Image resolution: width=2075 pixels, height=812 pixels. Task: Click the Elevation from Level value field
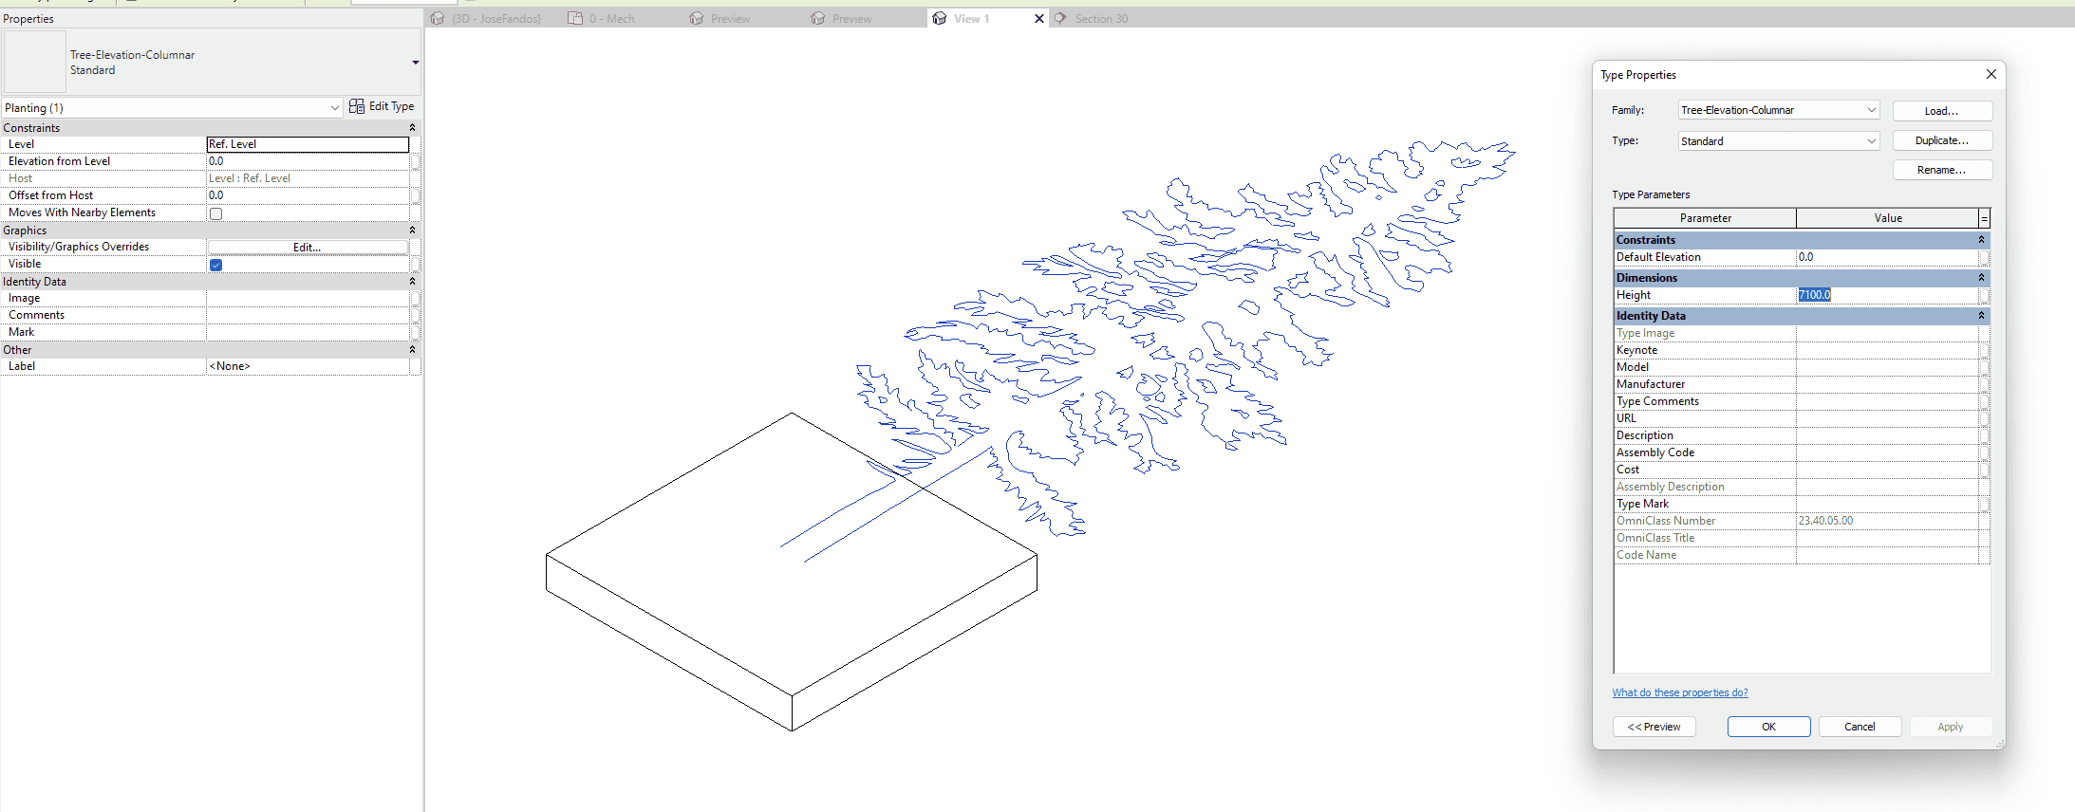(308, 161)
